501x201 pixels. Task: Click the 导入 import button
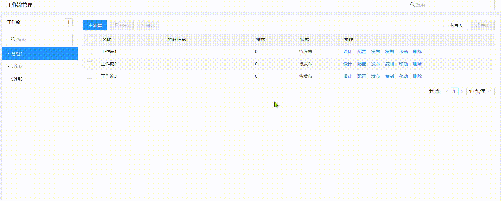456,25
